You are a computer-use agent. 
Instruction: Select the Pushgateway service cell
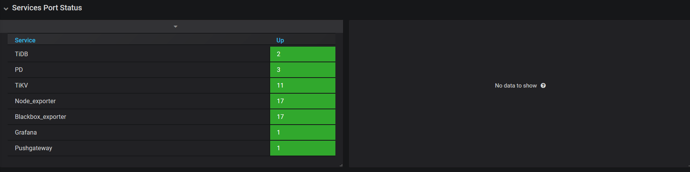(x=33, y=148)
